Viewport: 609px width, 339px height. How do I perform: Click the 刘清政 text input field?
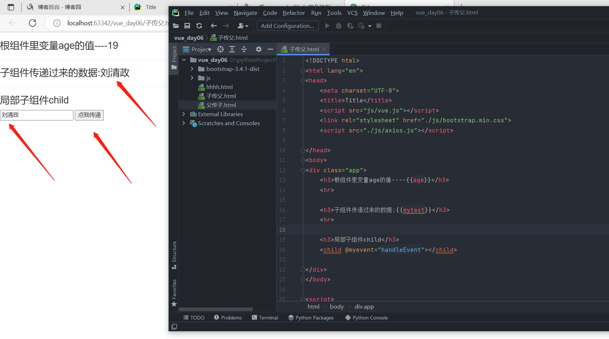coord(37,115)
